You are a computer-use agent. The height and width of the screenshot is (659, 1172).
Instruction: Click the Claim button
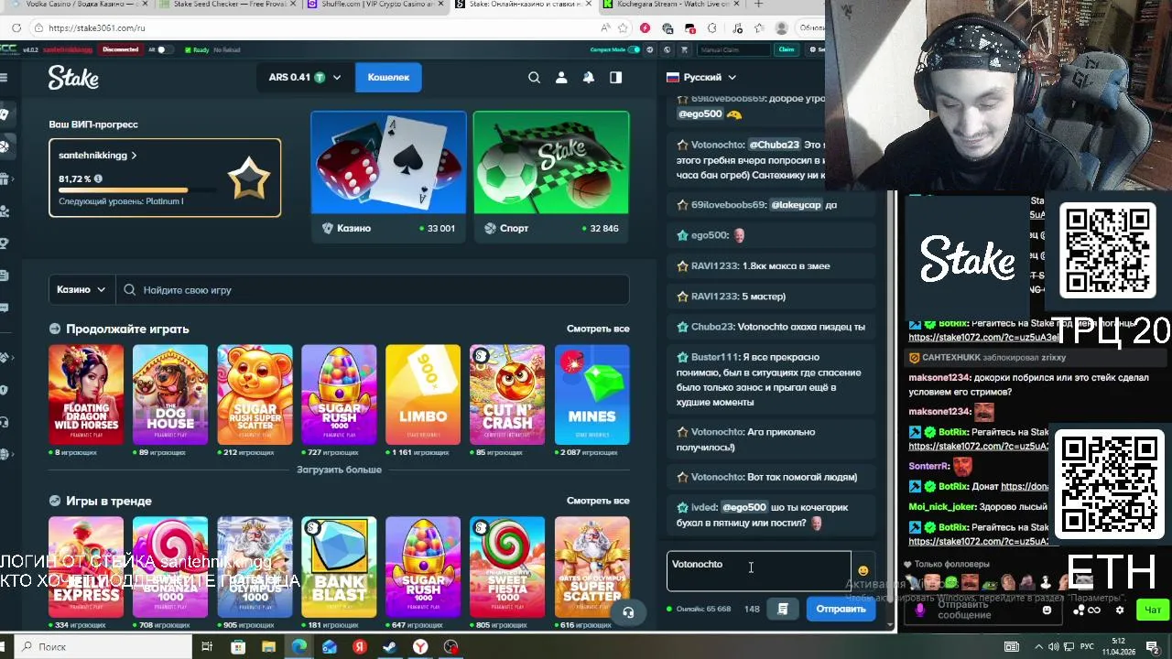pyautogui.click(x=786, y=49)
